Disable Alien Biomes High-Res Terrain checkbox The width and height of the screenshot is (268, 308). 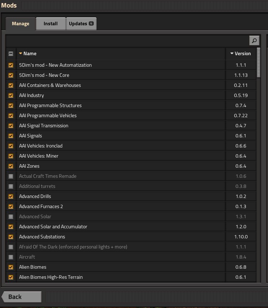point(11,277)
